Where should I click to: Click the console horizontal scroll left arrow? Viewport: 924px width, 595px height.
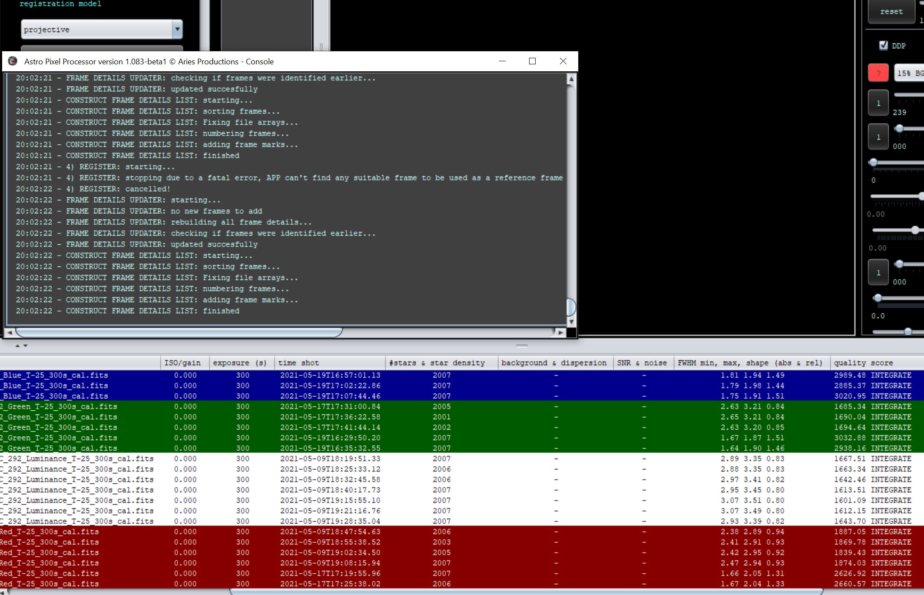(x=10, y=332)
